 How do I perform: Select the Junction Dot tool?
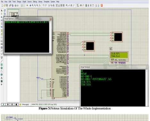click(x=2, y=17)
